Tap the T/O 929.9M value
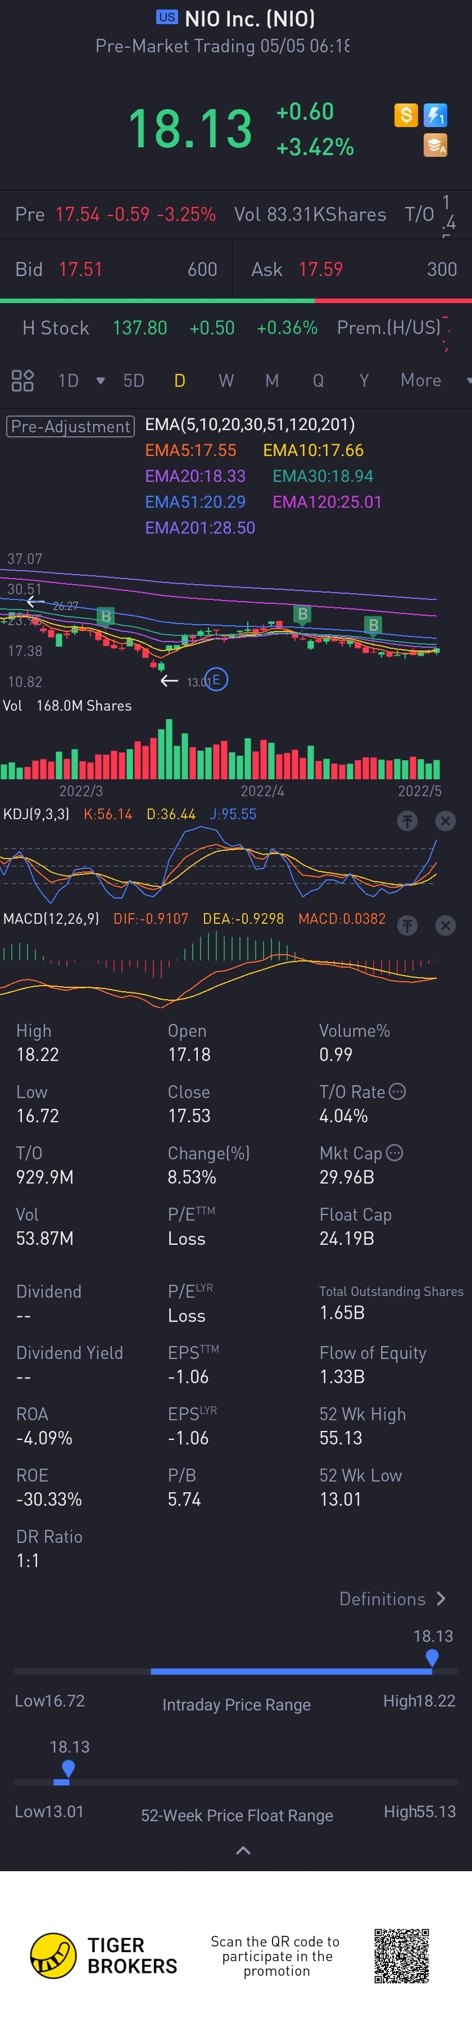Screen dimensions: 472x2041 (45, 1177)
